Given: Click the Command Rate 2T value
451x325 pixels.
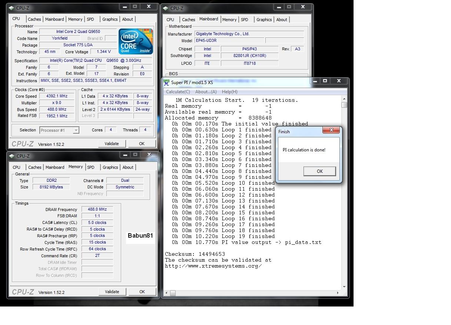Looking at the screenshot, I should coord(97,255).
